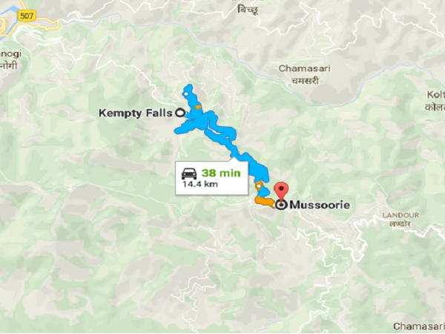Click the lower-right Chamasari label
Viewport: 445px width, 334px height.
(x=419, y=327)
